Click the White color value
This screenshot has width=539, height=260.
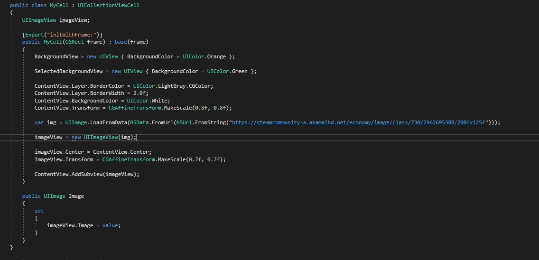pyautogui.click(x=159, y=101)
